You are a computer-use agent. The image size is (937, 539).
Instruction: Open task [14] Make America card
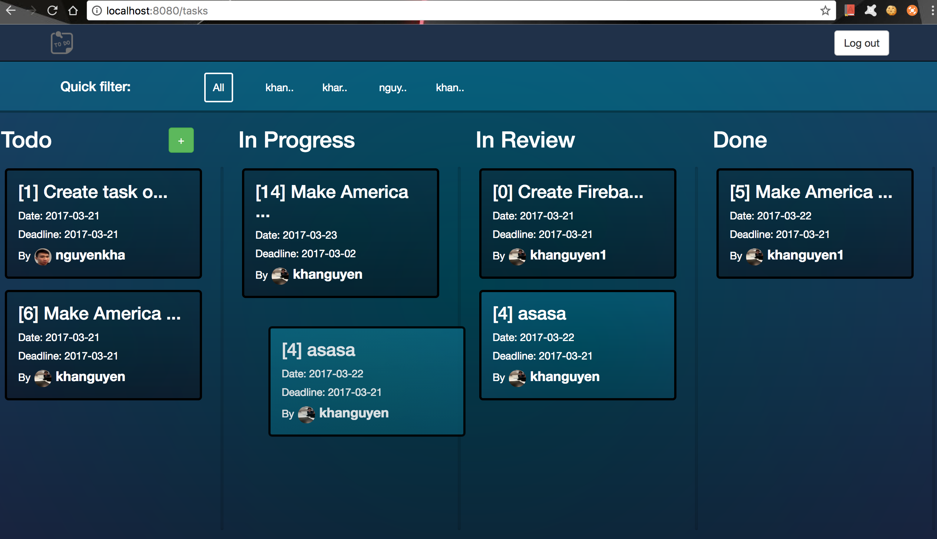click(x=340, y=232)
